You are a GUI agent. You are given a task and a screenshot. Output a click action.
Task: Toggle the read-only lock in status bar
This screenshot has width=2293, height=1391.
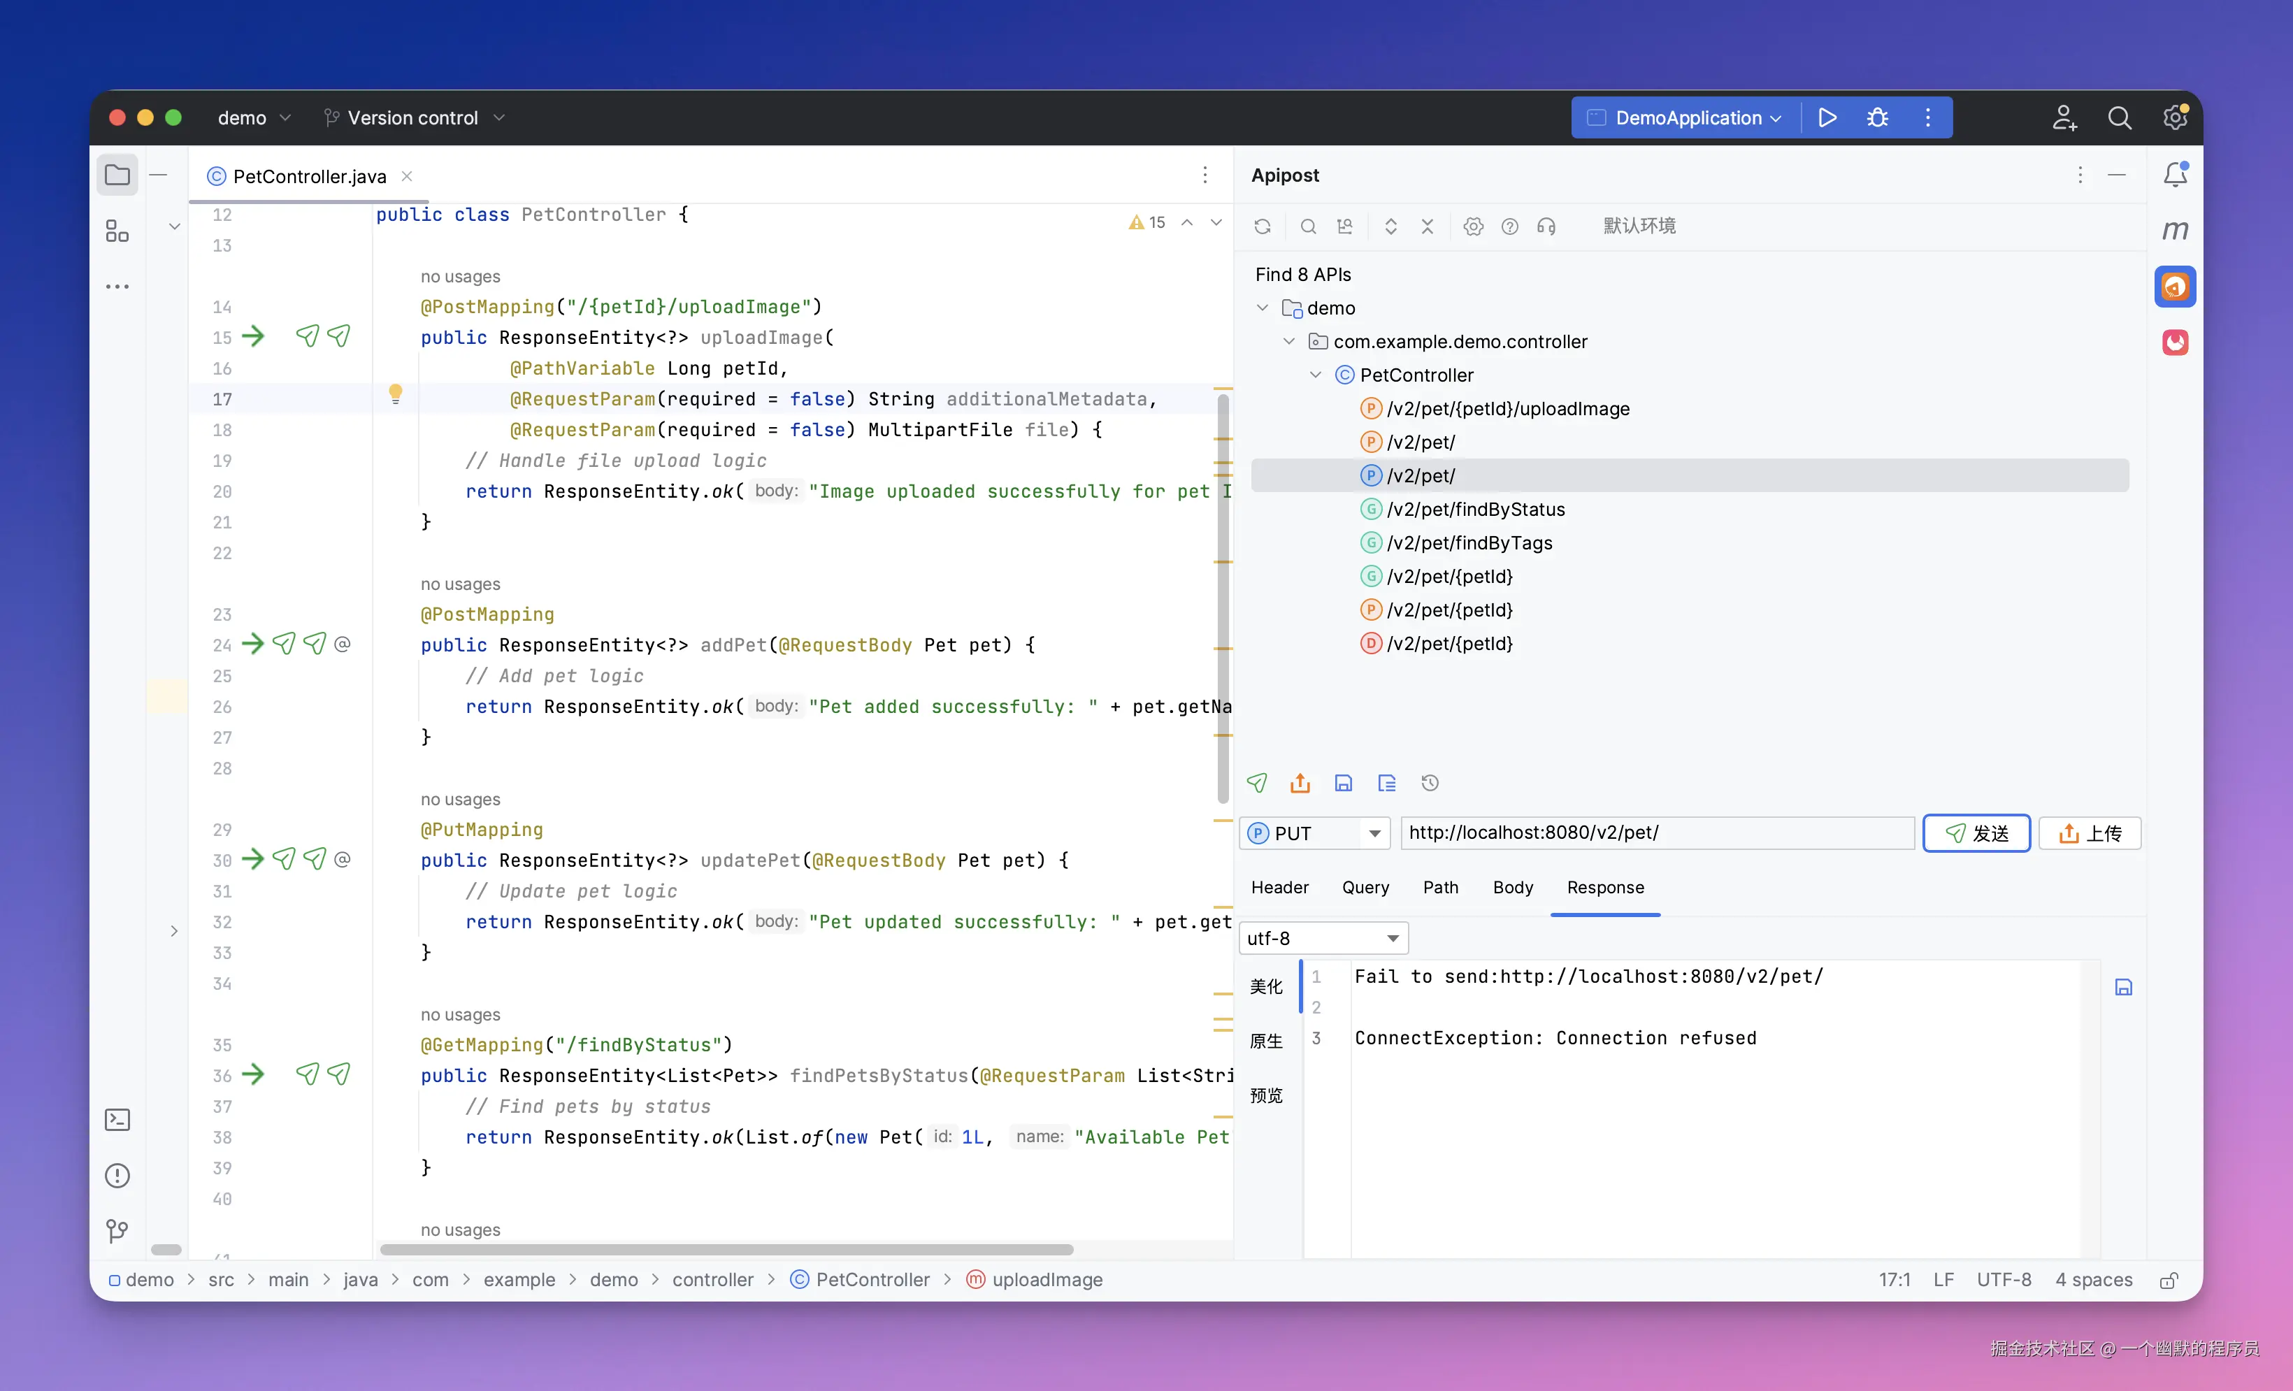point(2169,1281)
